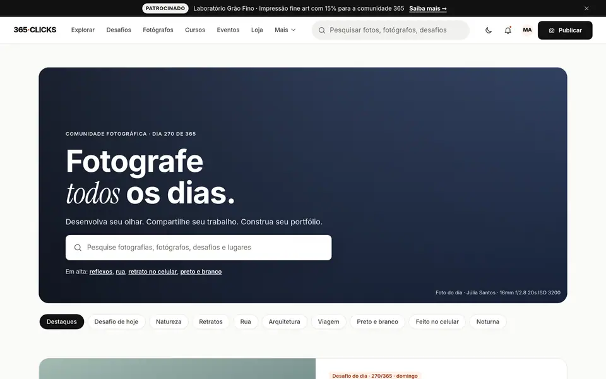Open the MA profile avatar
Screen dimensions: 606x379
coord(527,30)
